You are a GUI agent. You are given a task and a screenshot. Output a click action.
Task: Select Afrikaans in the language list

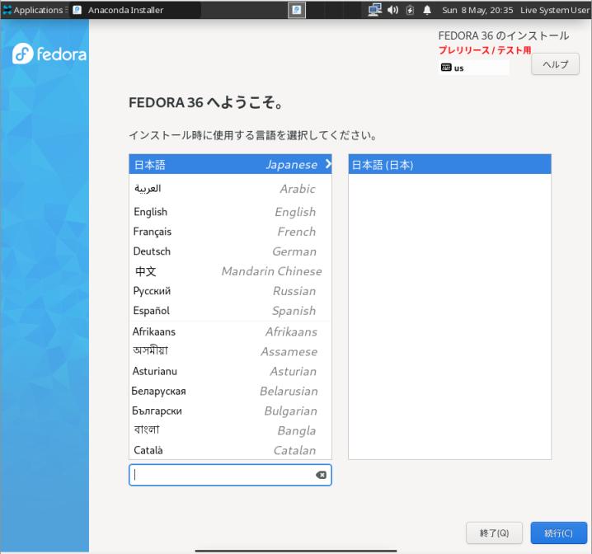coord(230,331)
